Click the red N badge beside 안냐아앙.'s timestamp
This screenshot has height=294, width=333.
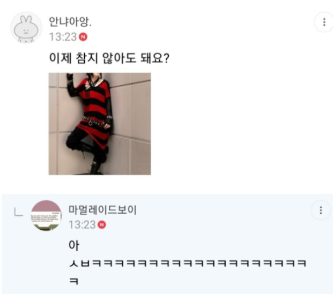83,37
